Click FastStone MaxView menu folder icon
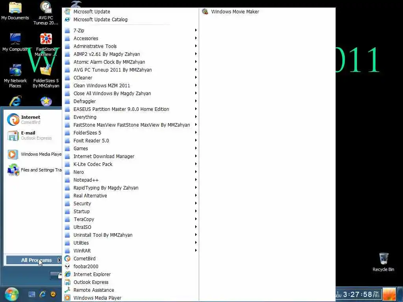The height and width of the screenshot is (302, 403). click(67, 125)
